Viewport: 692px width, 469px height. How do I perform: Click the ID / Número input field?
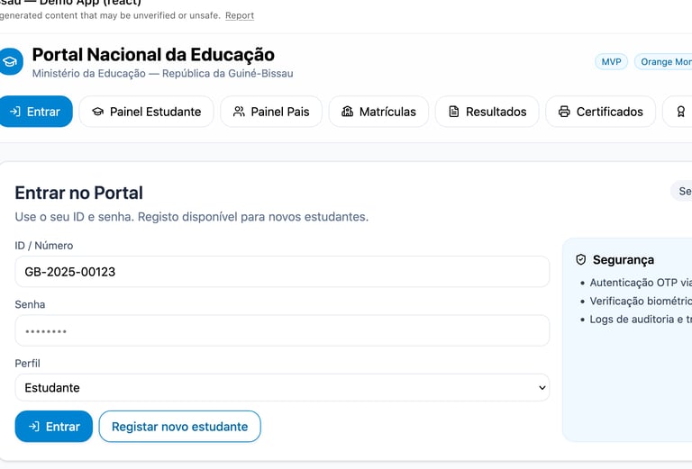click(281, 272)
